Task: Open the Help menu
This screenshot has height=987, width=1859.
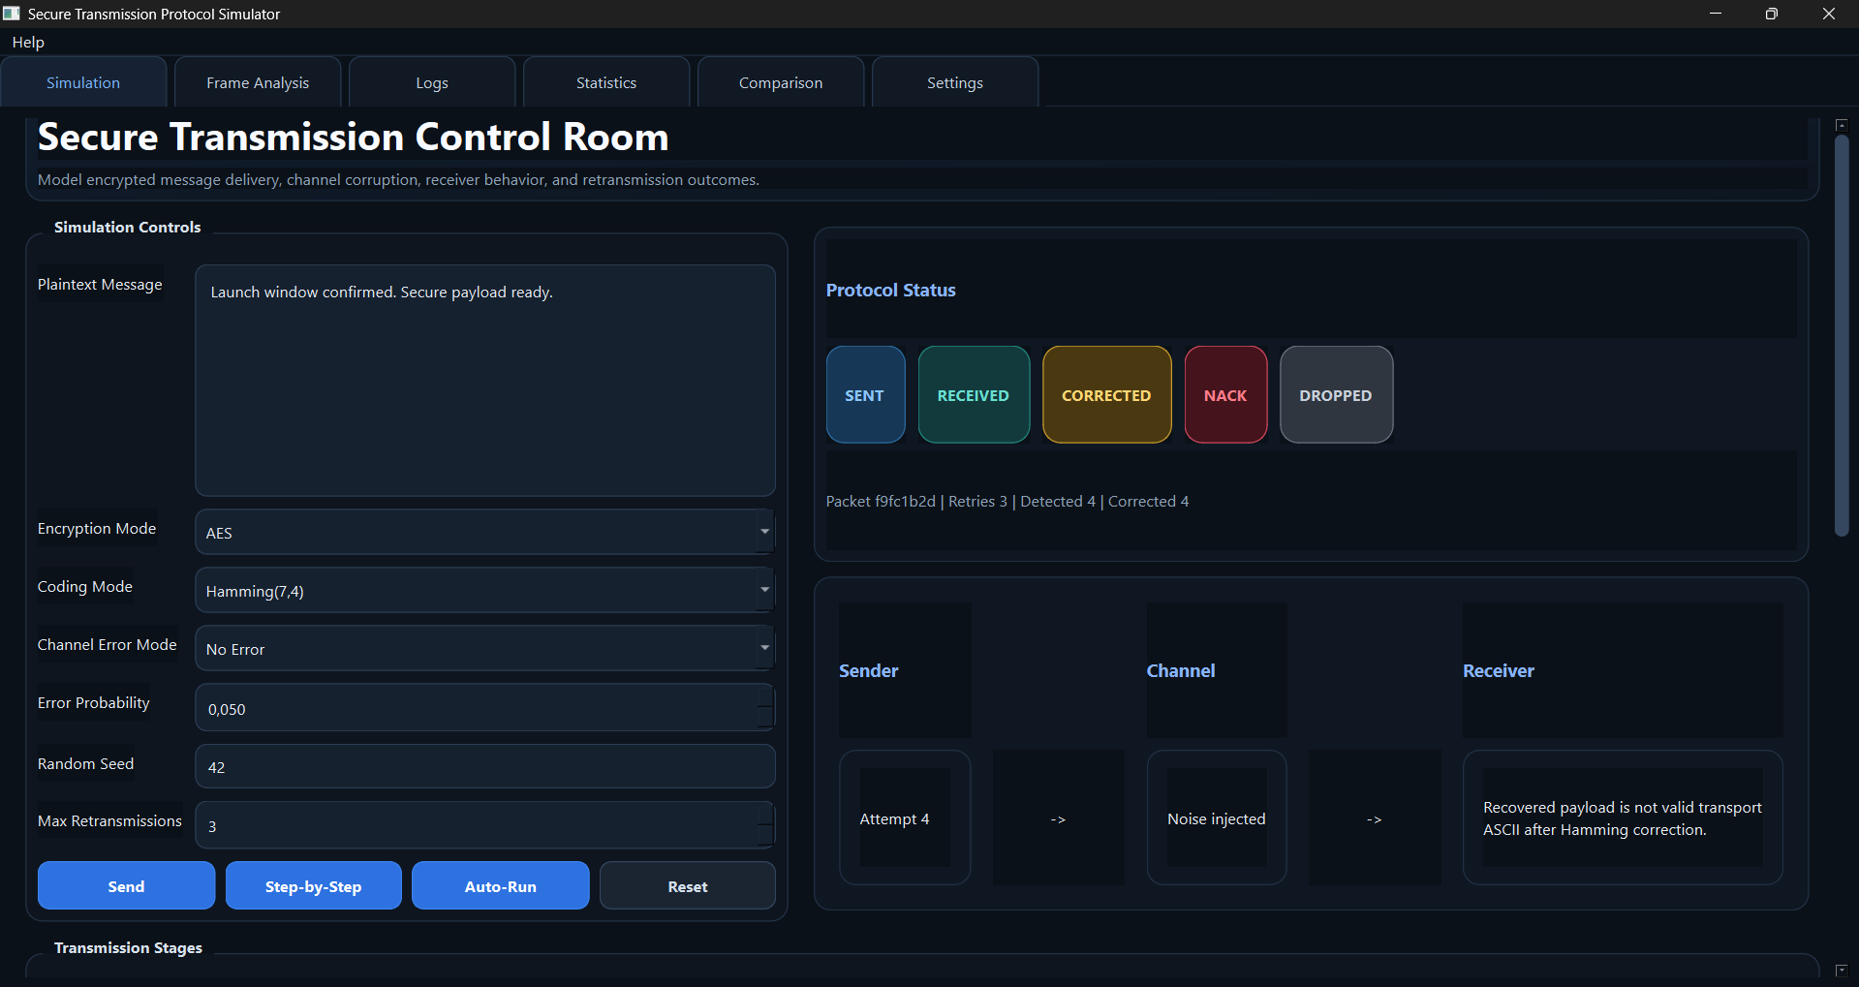Action: pos(28,43)
